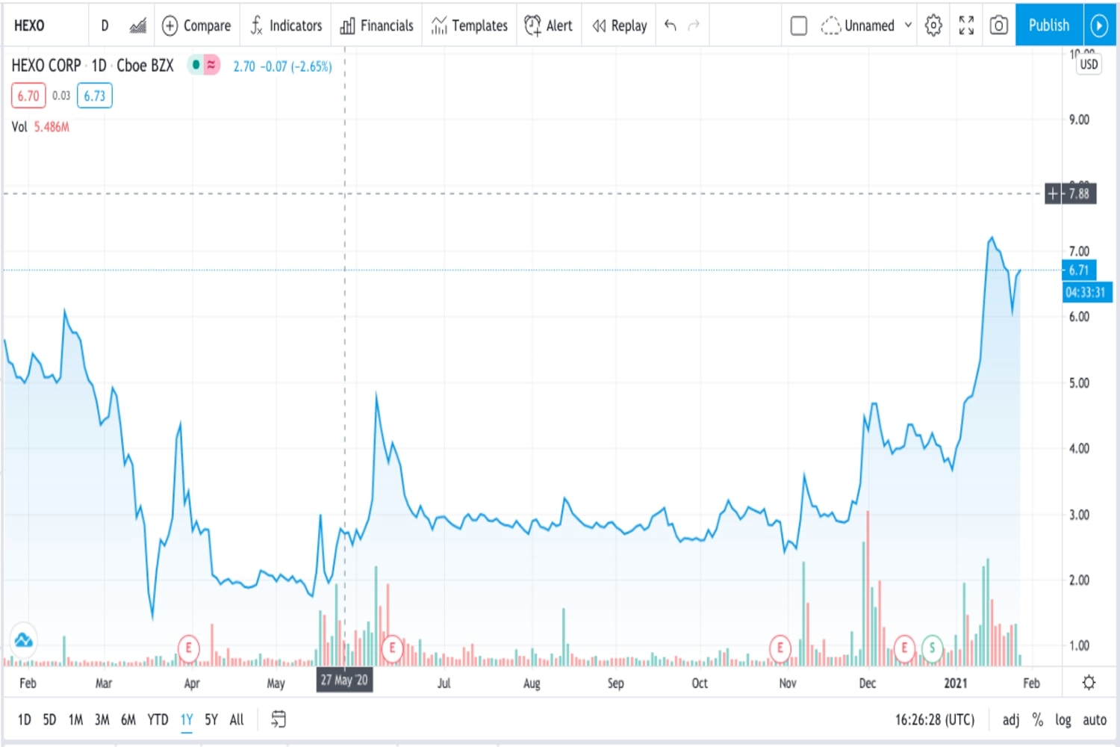Click the green S split marker
Viewport: 1120px width, 747px height.
pyautogui.click(x=932, y=648)
